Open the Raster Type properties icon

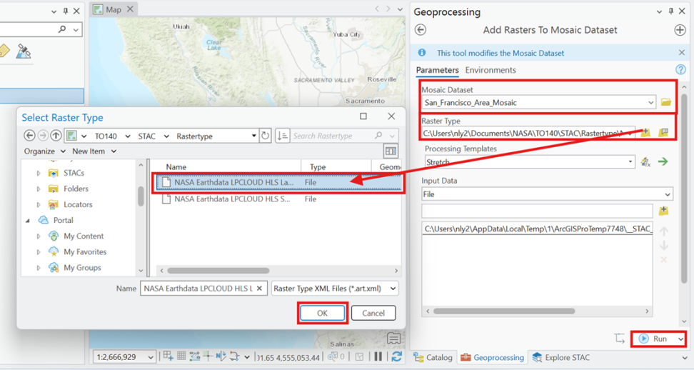(x=663, y=132)
